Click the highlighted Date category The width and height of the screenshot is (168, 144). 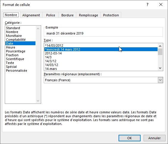[20, 43]
